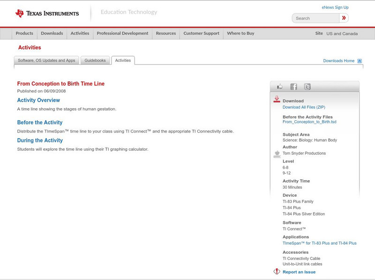375x280 pixels.
Task: Click the red download arrow icon
Action: [x=277, y=99]
